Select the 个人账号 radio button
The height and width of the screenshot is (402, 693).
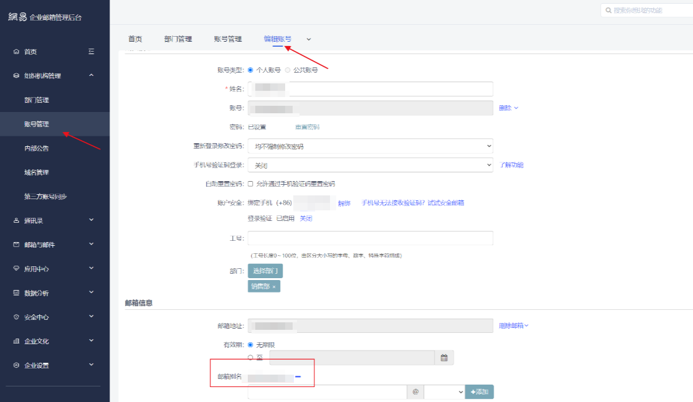(249, 70)
